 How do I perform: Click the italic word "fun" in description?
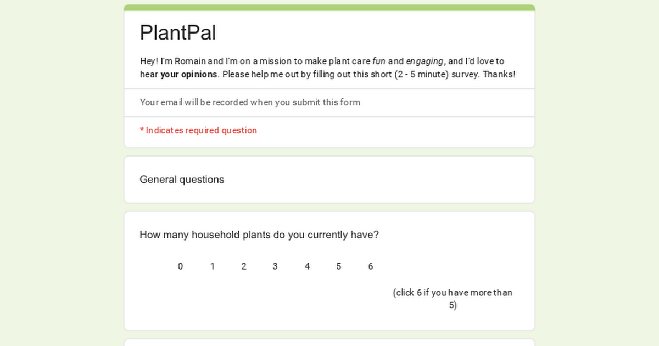pyautogui.click(x=379, y=62)
